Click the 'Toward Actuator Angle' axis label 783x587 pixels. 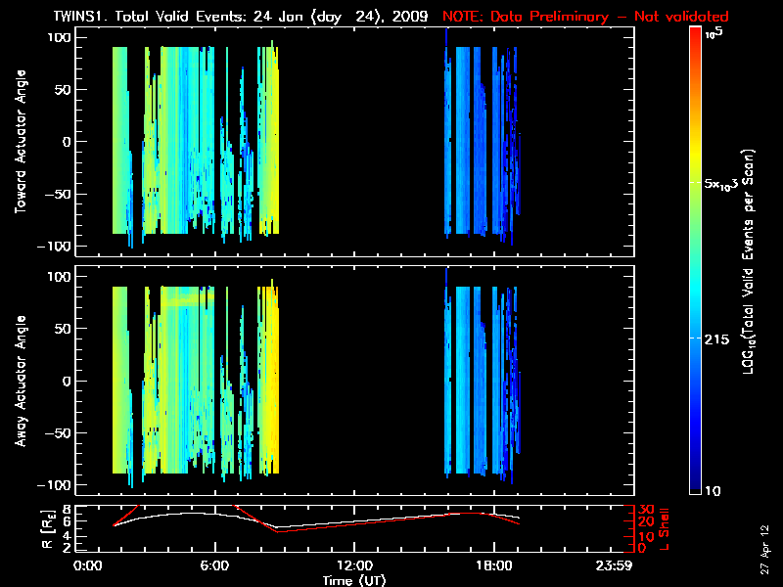point(20,142)
